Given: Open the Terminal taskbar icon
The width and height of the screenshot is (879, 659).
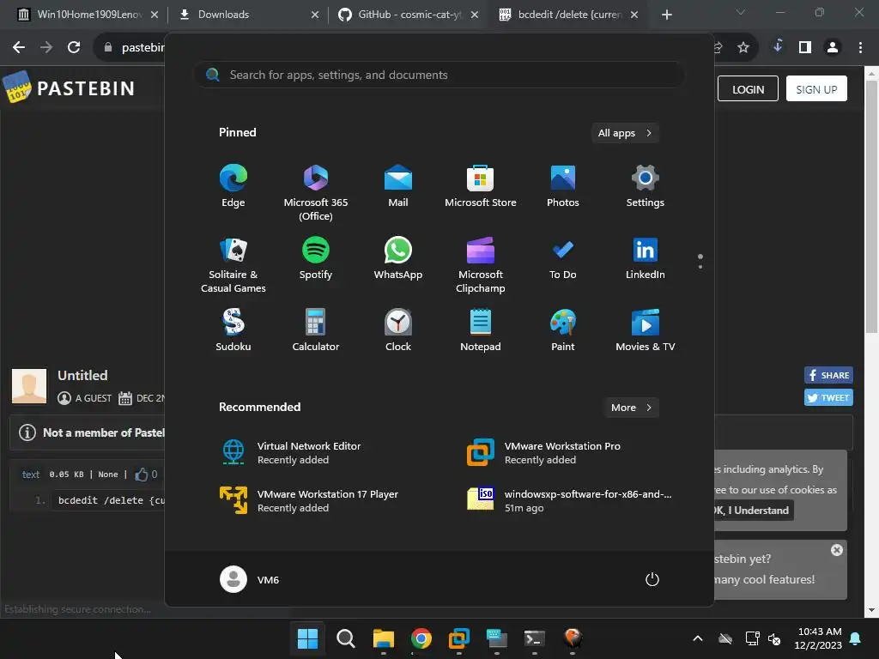Looking at the screenshot, I should 534,638.
